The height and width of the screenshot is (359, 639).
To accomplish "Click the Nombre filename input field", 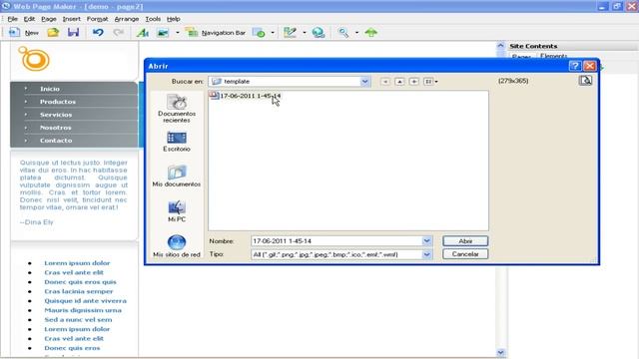I will (x=336, y=241).
